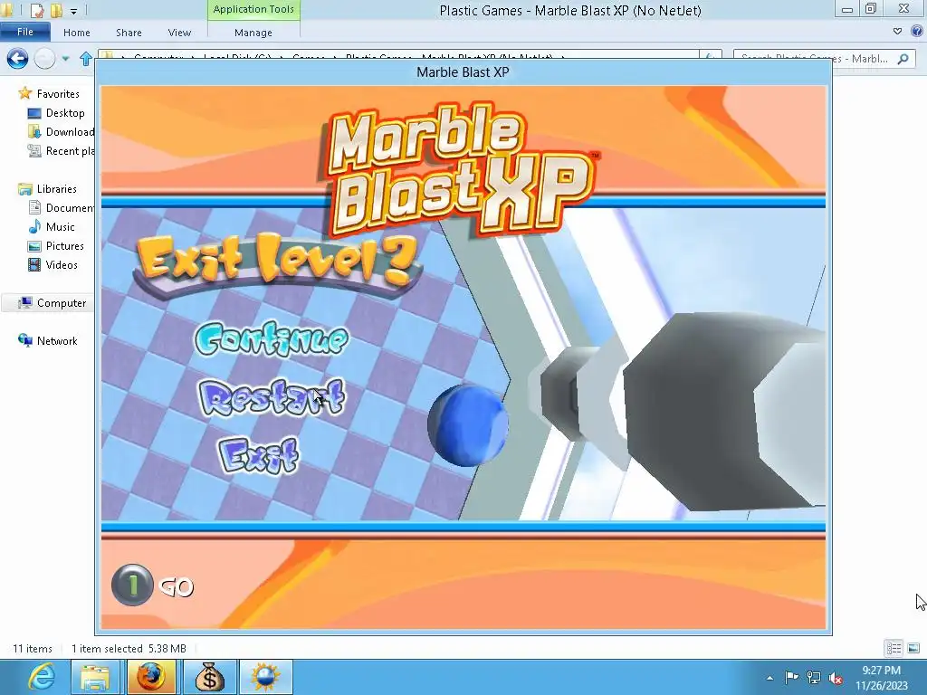The image size is (927, 695).
Task: Click Continue in the Exit level menu
Action: tap(272, 338)
